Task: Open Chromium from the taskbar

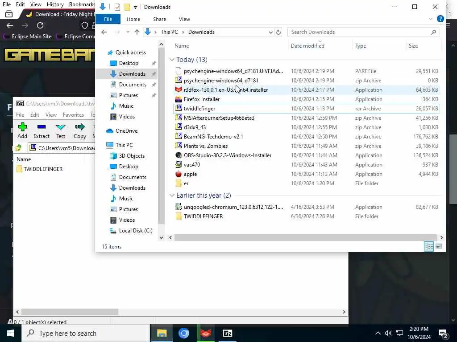Action: (183, 333)
